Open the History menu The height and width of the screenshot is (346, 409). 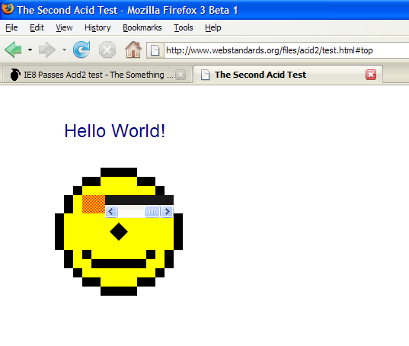click(x=97, y=27)
